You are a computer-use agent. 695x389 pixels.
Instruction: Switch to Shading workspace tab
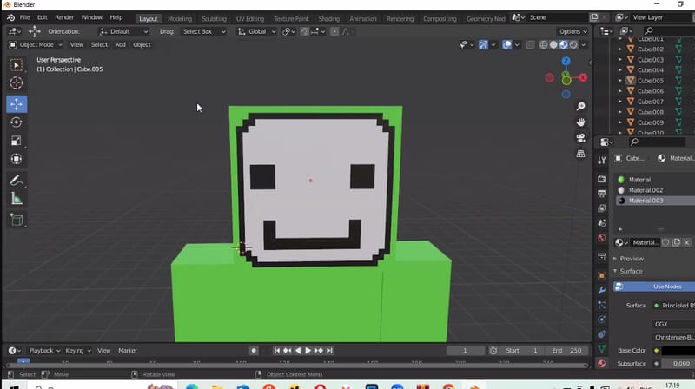click(x=329, y=18)
